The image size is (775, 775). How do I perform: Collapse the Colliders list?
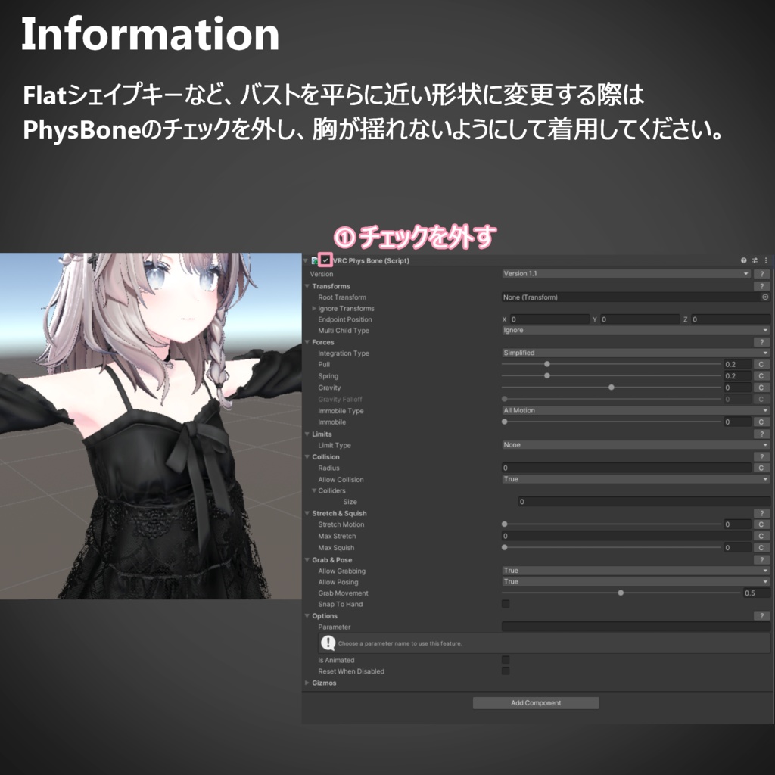pos(314,490)
